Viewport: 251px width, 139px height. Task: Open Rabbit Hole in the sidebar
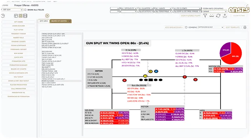(x=18, y=38)
